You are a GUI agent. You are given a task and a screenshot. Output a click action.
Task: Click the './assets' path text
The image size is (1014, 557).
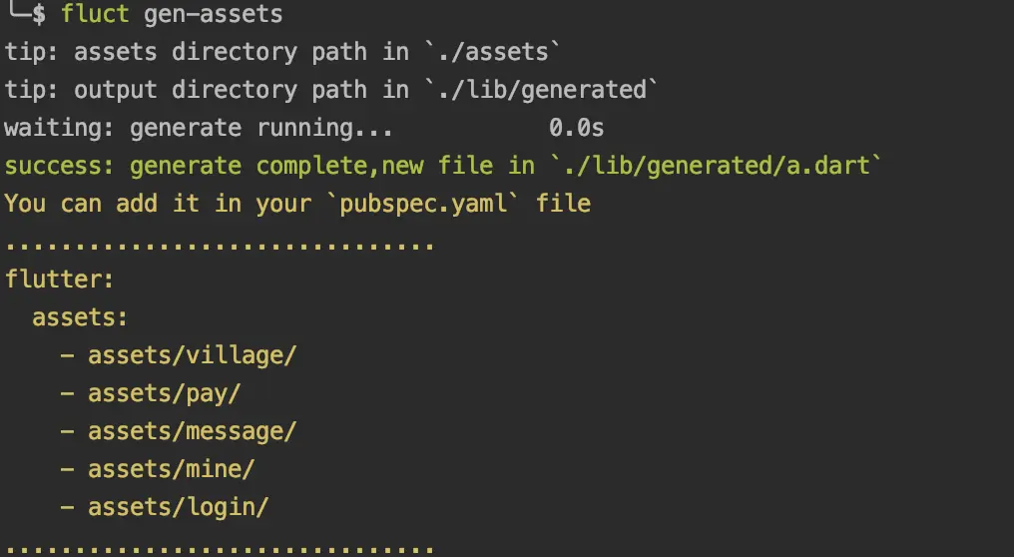[x=493, y=51]
